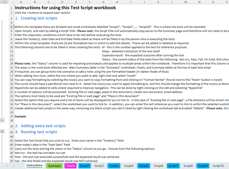
Task: Select column A by its header
Action: (21, 2)
